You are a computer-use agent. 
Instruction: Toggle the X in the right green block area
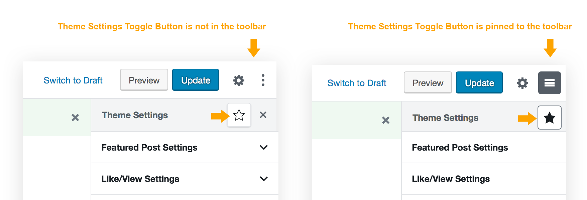click(385, 120)
